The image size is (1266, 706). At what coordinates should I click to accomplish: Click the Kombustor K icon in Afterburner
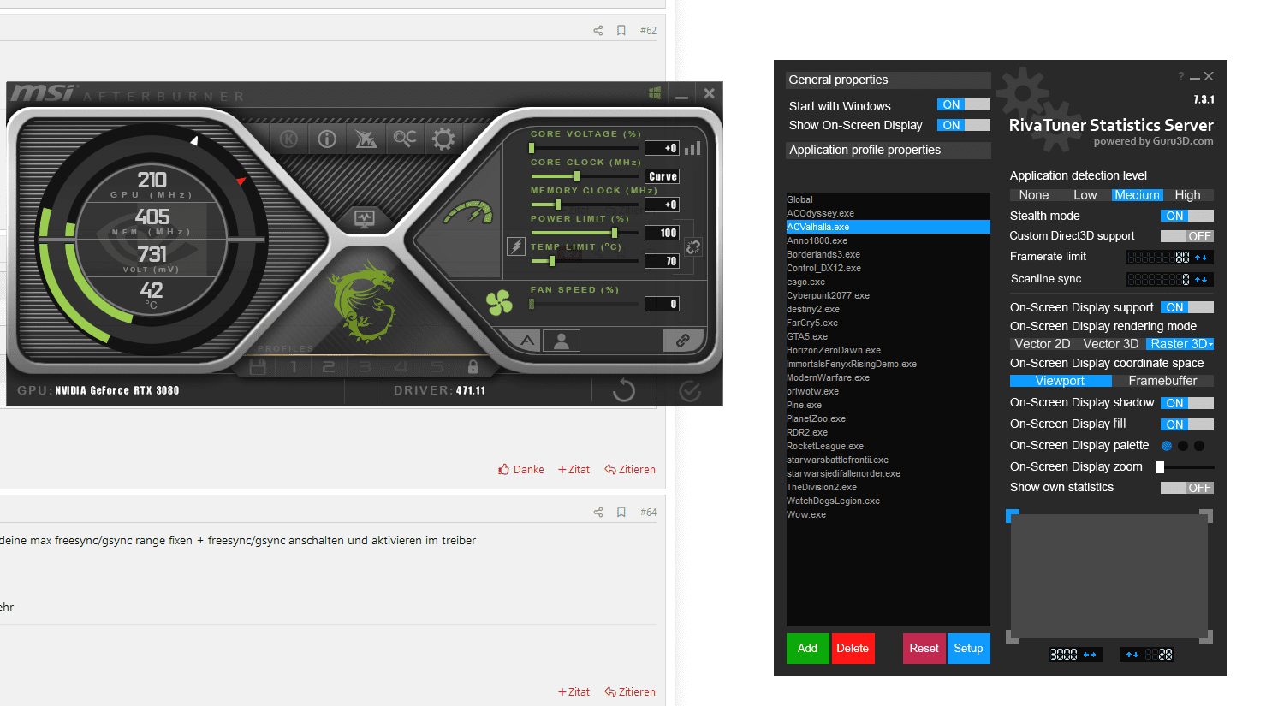tap(289, 139)
